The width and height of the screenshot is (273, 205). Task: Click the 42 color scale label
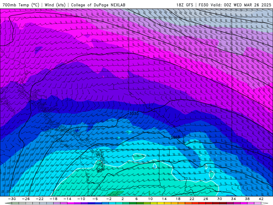click(261, 199)
